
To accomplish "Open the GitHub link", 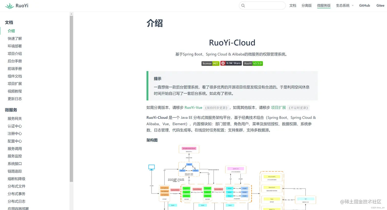I will coord(364,5).
